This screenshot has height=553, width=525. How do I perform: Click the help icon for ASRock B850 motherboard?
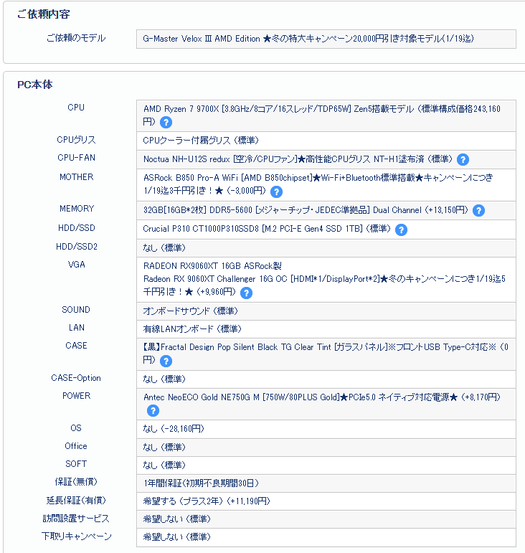(276, 192)
